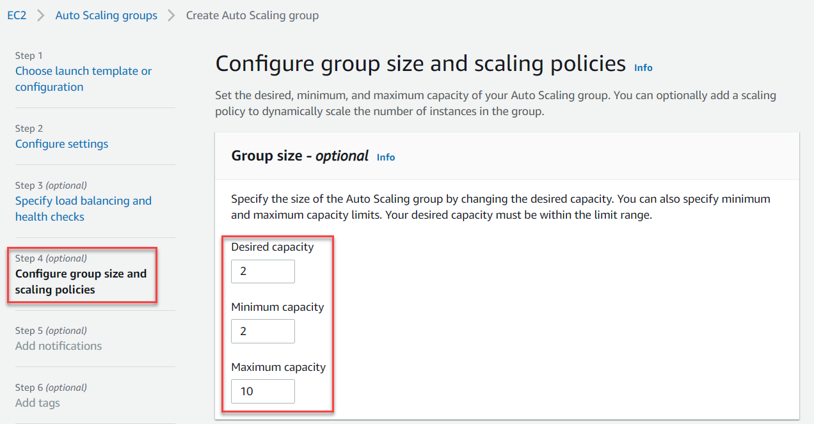Click the Add tags step label

[37, 403]
